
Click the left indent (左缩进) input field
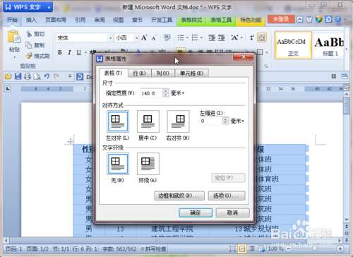click(x=211, y=121)
